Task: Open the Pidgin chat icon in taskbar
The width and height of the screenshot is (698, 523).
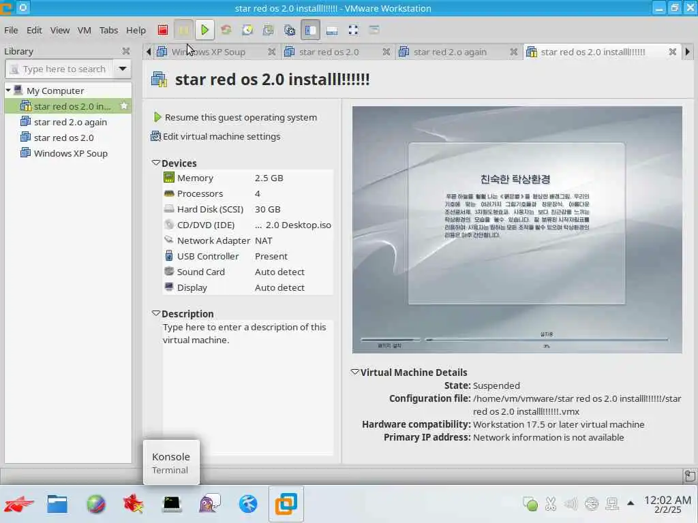Action: [210, 504]
